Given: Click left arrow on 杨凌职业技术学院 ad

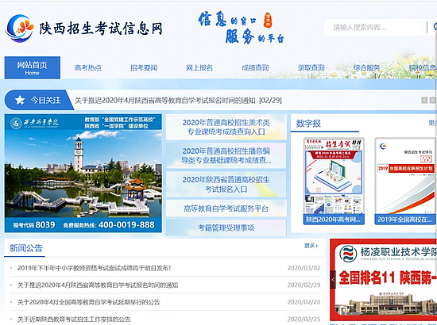Looking at the screenshot, I should coord(333,279).
